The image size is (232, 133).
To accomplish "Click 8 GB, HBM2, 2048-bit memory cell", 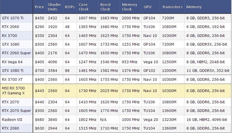I will pyautogui.click(x=205, y=62).
